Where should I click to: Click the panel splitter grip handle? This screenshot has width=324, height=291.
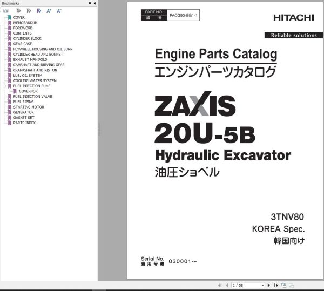(99, 130)
